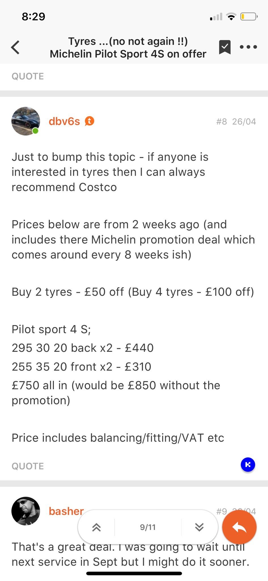Tap the orange badge beside dbv6s
Image resolution: width=268 pixels, height=581 pixels.
pos(90,121)
